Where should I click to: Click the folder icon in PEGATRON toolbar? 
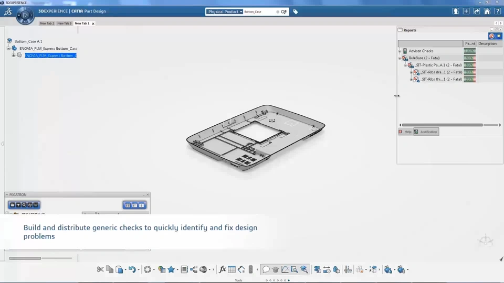(x=13, y=205)
